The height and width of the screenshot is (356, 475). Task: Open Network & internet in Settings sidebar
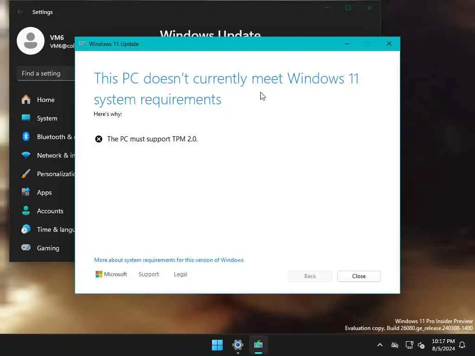pos(45,155)
